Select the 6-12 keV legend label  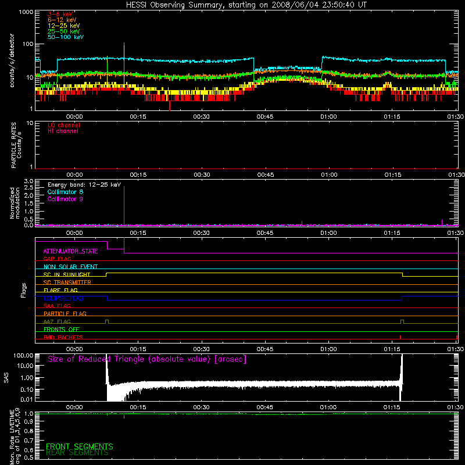coord(62,20)
